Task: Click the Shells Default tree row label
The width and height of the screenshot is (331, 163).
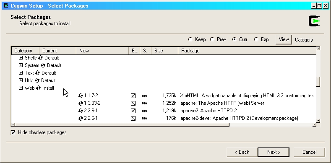Action: tap(42, 58)
